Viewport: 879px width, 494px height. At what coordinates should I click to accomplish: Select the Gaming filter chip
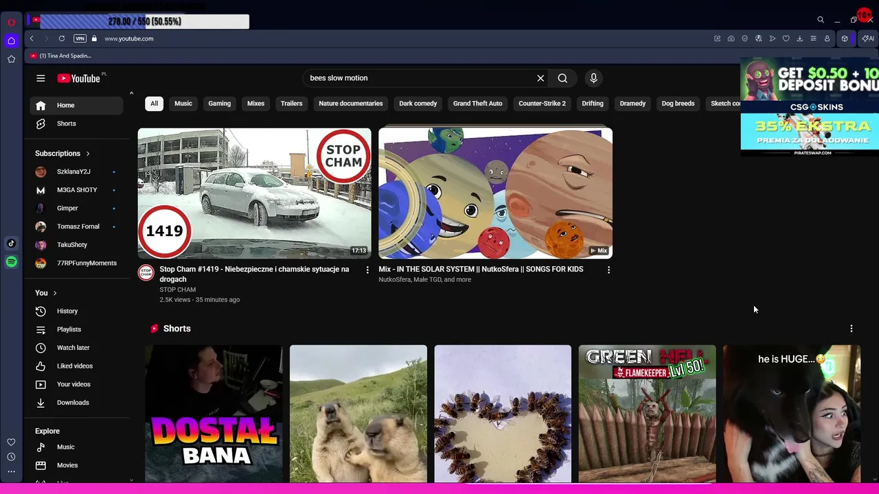pos(220,104)
